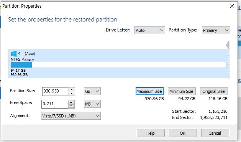Open Help for partition properties
This screenshot has width=241, height=142.
tap(151, 133)
